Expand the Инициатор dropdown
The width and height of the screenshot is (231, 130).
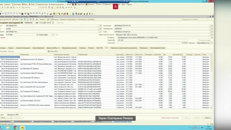tap(212, 43)
